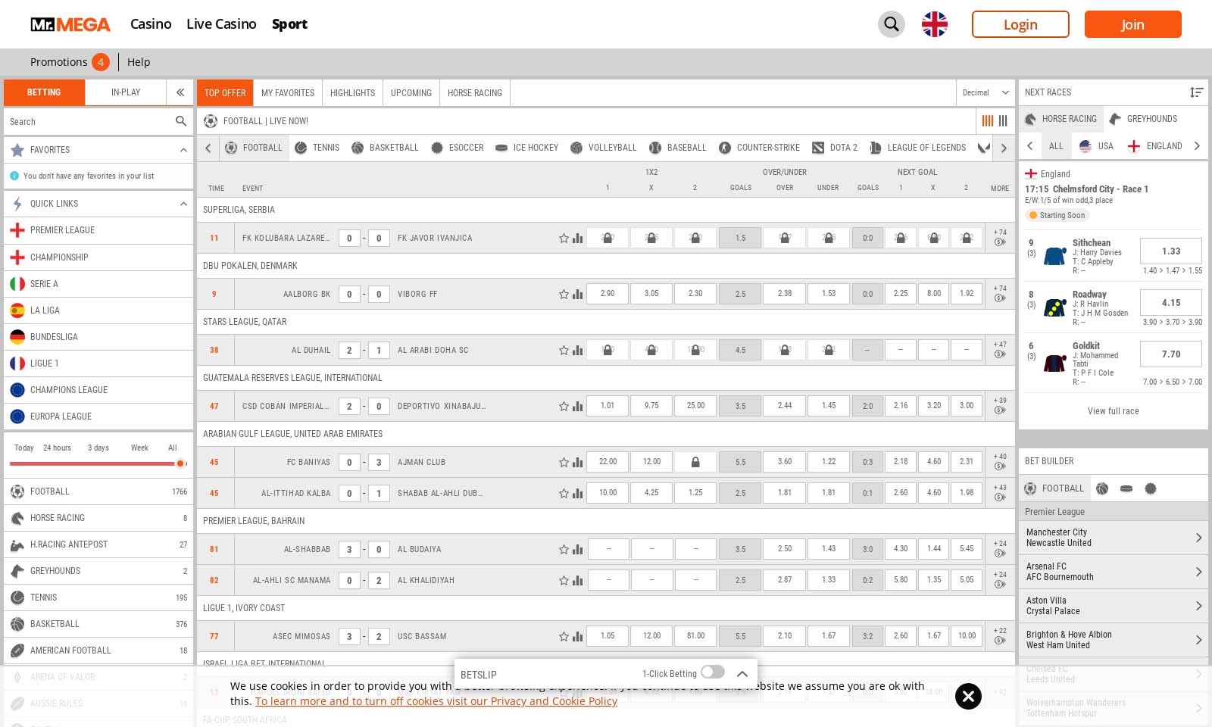1212x727 pixels.
Task: Open the In-Play tab
Action: coord(126,92)
